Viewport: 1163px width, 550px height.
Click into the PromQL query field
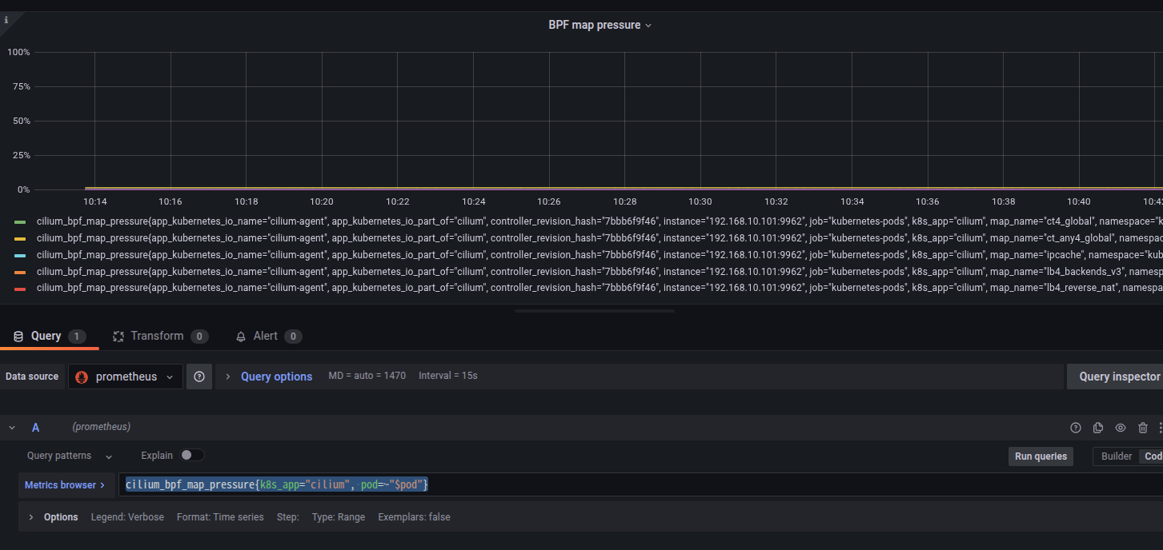pos(640,484)
